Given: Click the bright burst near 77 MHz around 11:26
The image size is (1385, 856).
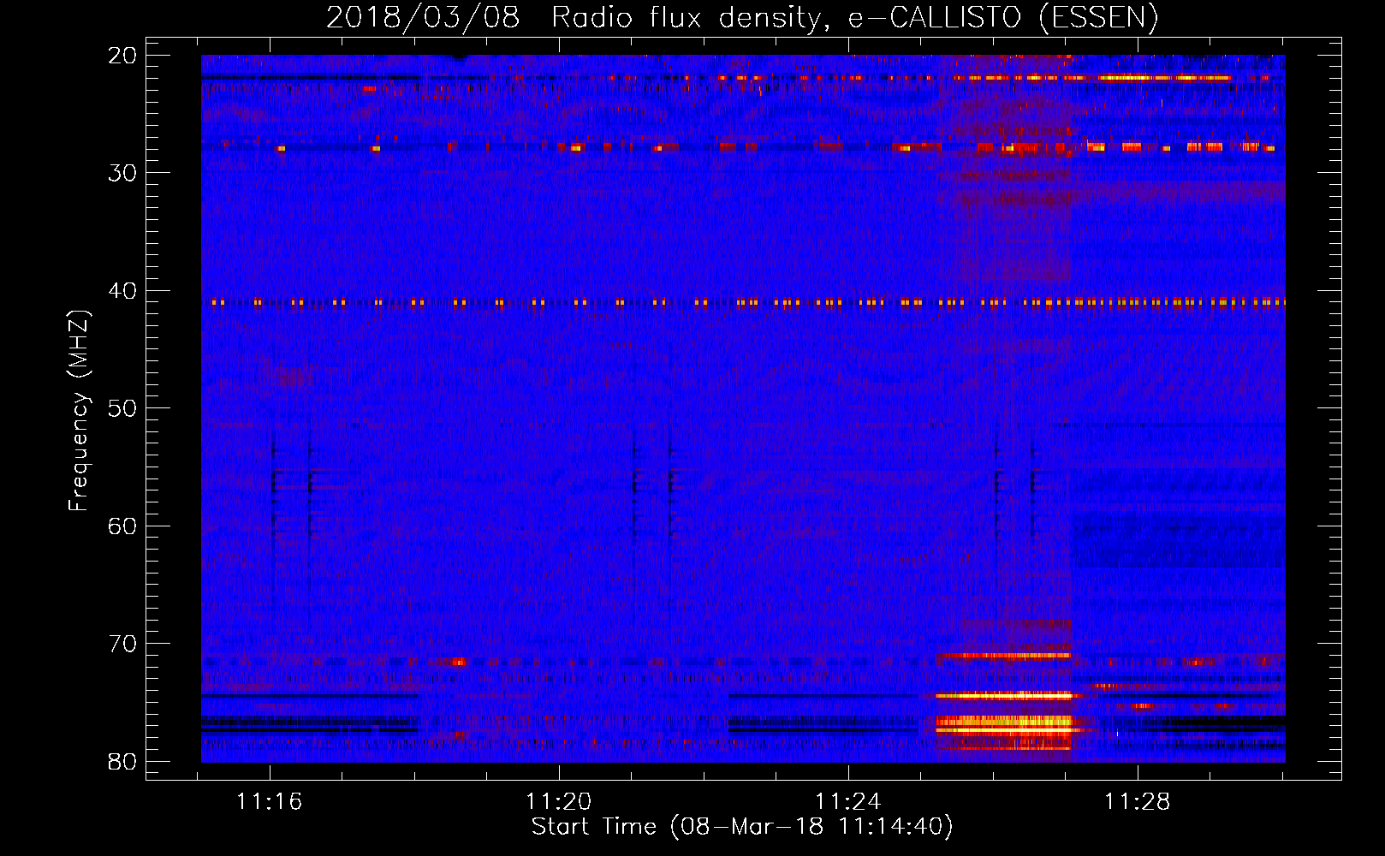Looking at the screenshot, I should tap(1005, 725).
